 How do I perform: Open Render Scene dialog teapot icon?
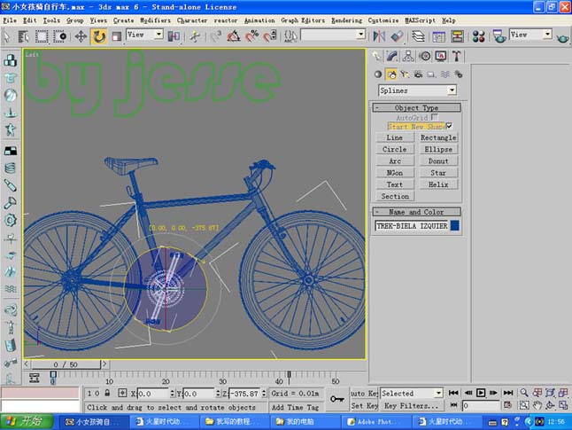pos(499,36)
